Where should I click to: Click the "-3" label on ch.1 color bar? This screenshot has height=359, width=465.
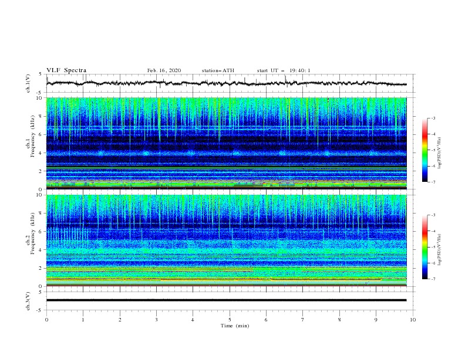coord(433,118)
